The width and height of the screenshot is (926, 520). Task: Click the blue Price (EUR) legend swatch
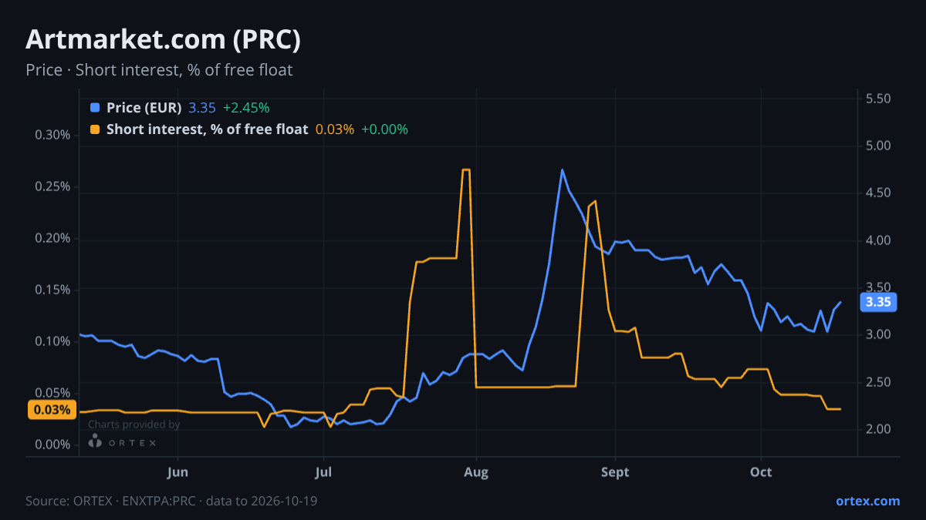click(x=95, y=108)
